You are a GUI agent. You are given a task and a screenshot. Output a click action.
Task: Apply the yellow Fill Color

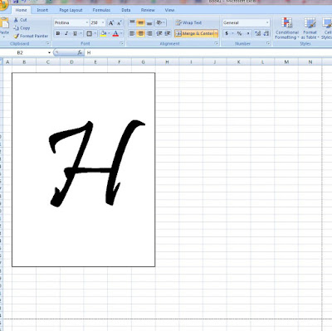click(103, 33)
